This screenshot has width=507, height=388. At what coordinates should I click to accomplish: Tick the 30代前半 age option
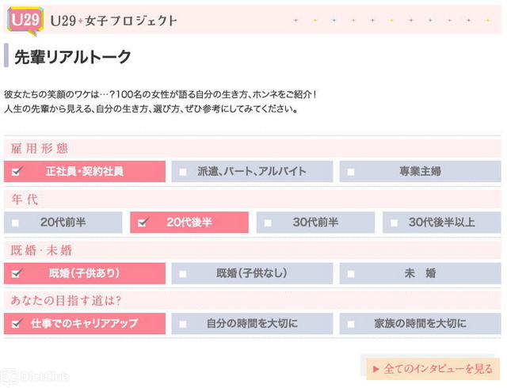(x=268, y=223)
